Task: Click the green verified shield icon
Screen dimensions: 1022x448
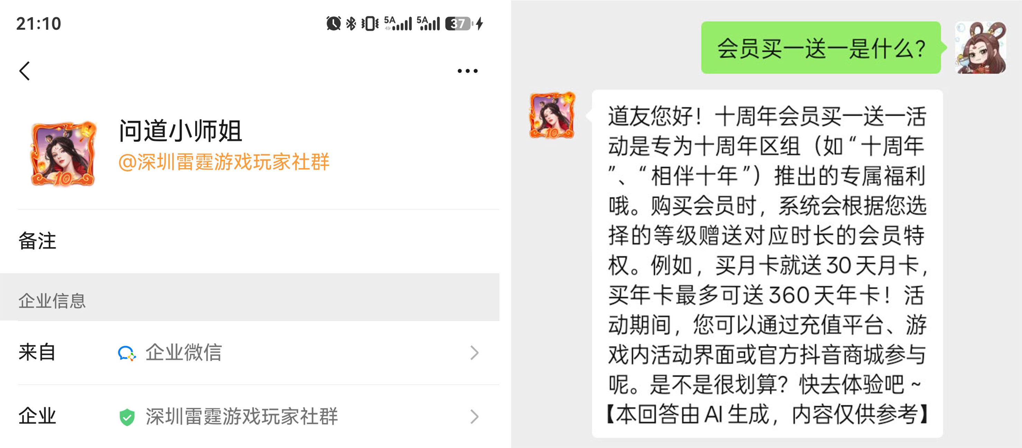Action: (x=127, y=417)
